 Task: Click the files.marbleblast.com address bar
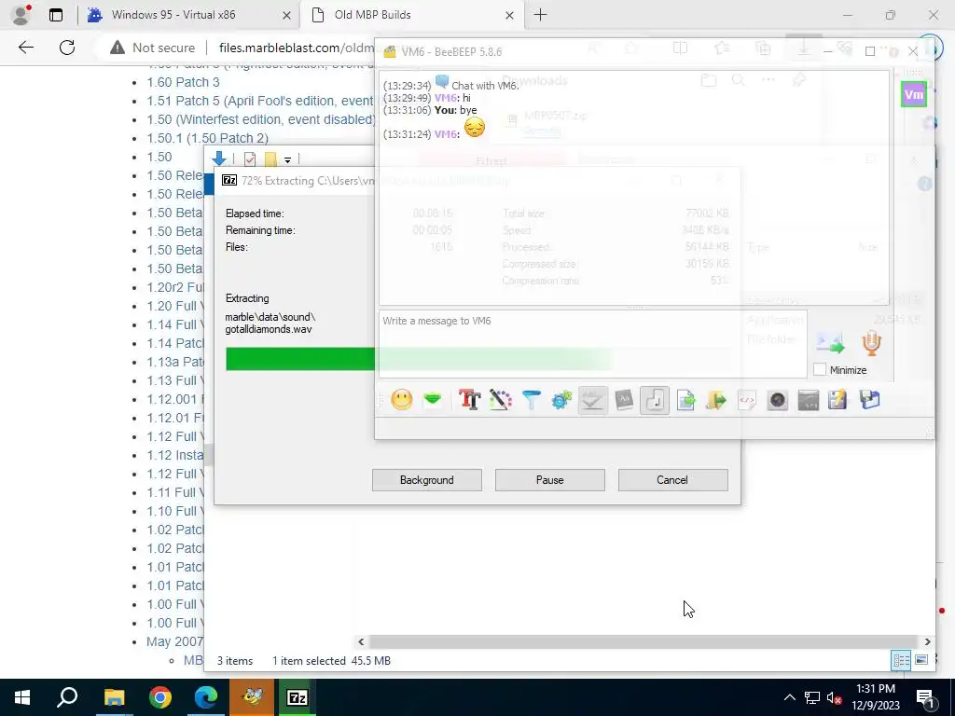tap(296, 48)
